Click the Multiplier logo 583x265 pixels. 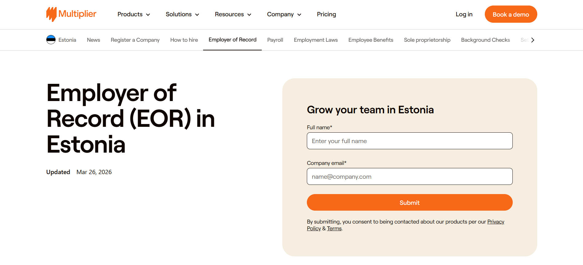(71, 14)
